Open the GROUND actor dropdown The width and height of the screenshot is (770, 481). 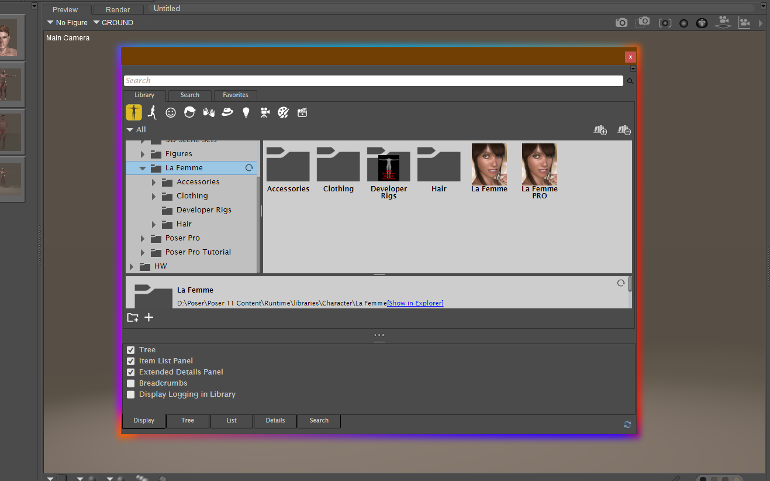click(x=113, y=23)
